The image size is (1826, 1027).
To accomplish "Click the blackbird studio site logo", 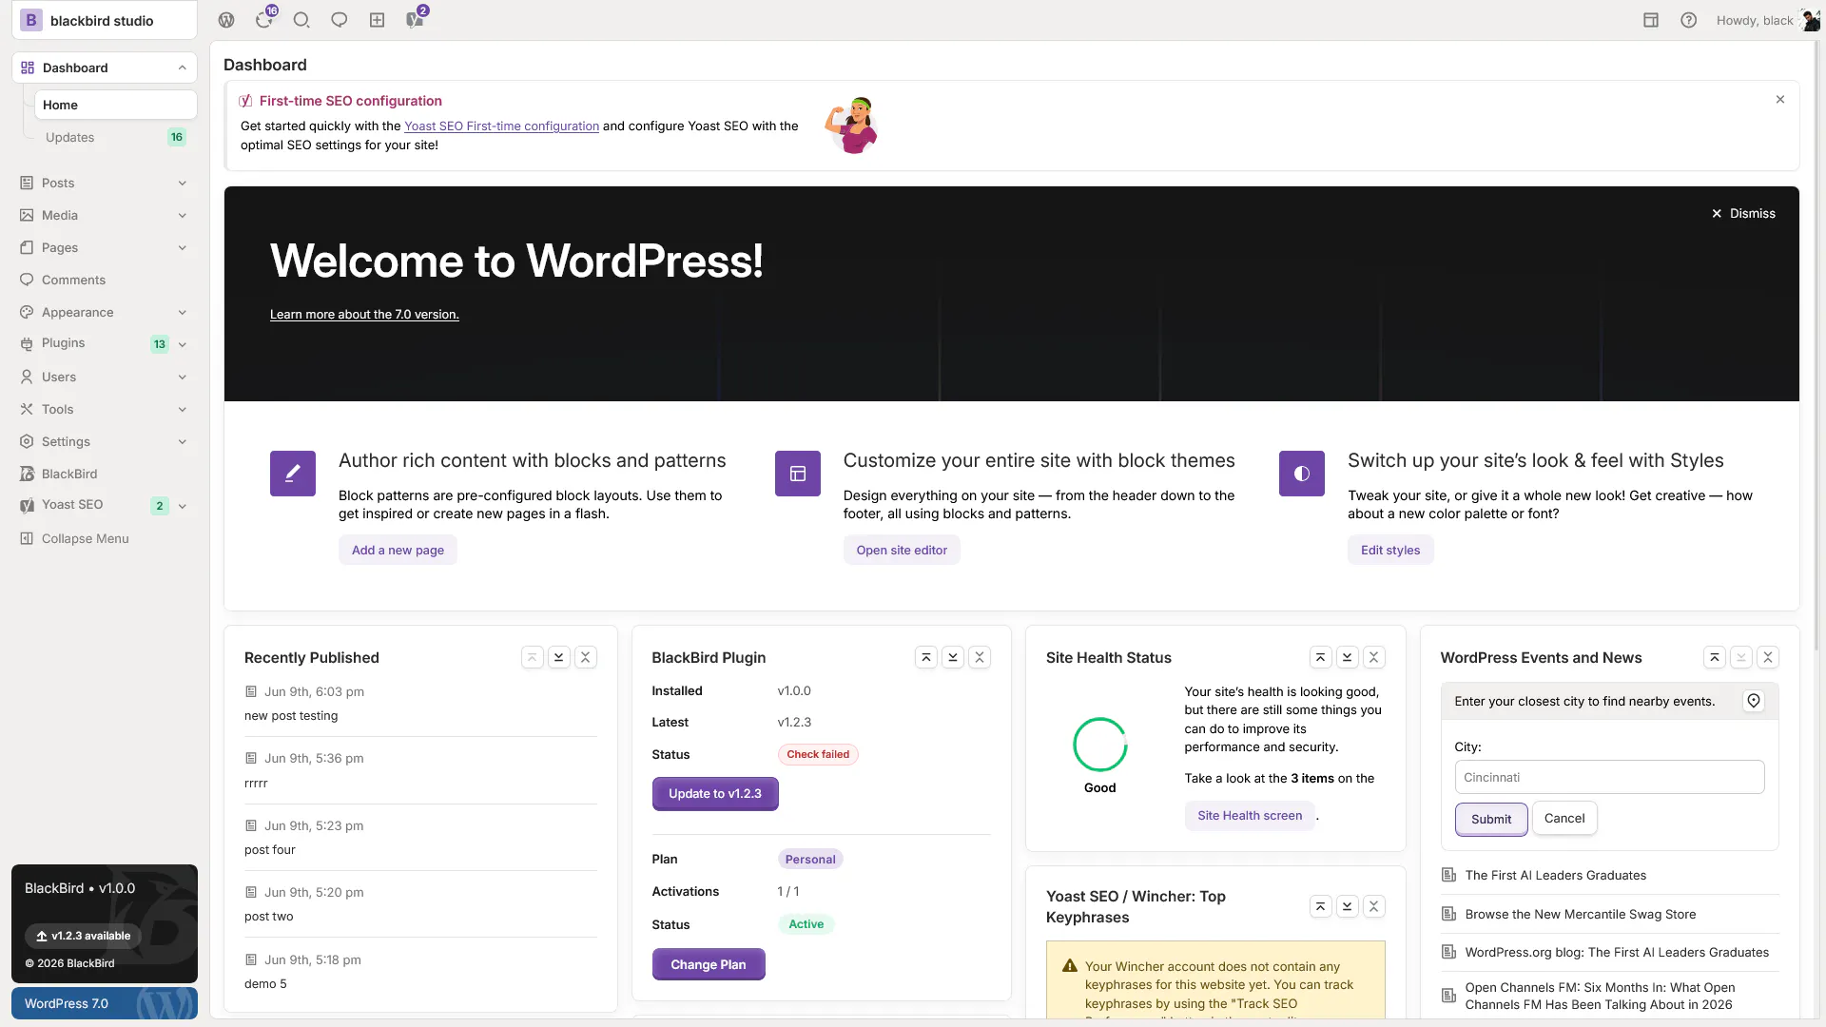I will coord(31,20).
